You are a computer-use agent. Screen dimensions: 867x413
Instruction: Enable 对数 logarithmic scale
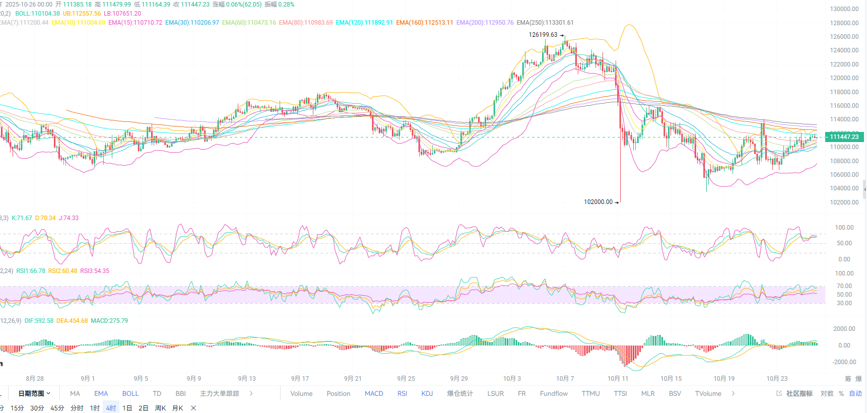pyautogui.click(x=827, y=393)
